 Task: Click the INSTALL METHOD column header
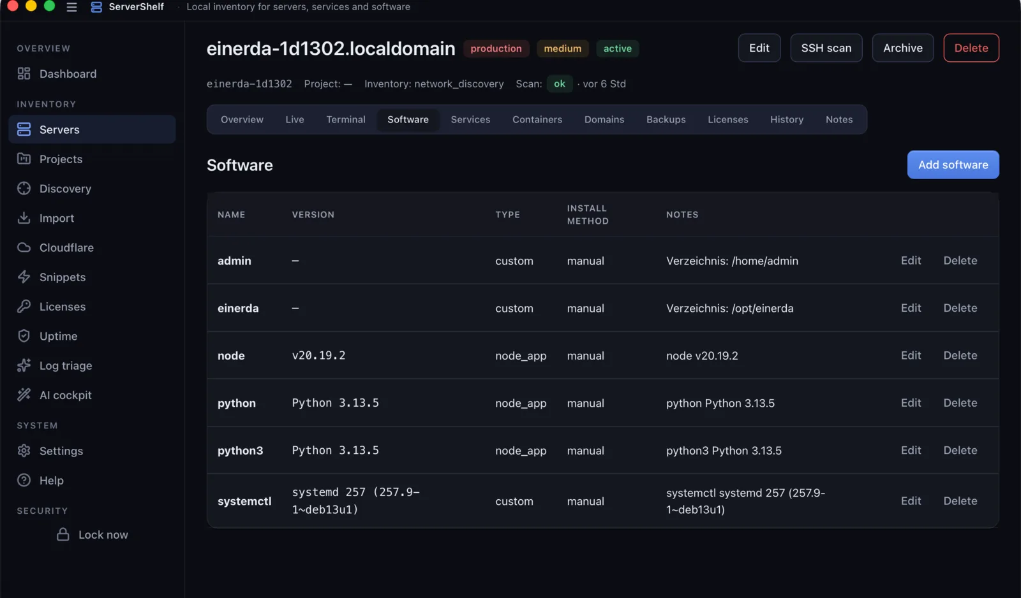pyautogui.click(x=588, y=215)
